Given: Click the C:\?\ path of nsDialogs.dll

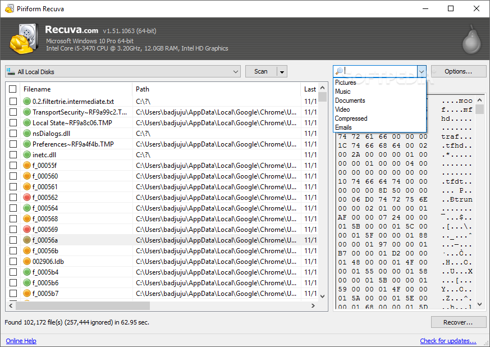Looking at the screenshot, I should coord(143,134).
